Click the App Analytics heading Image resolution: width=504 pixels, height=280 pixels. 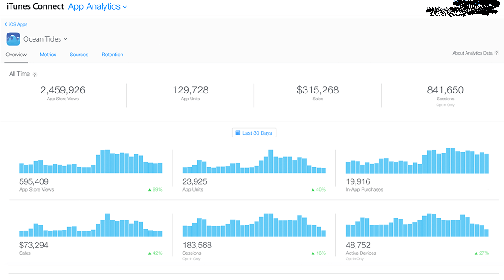(94, 6)
